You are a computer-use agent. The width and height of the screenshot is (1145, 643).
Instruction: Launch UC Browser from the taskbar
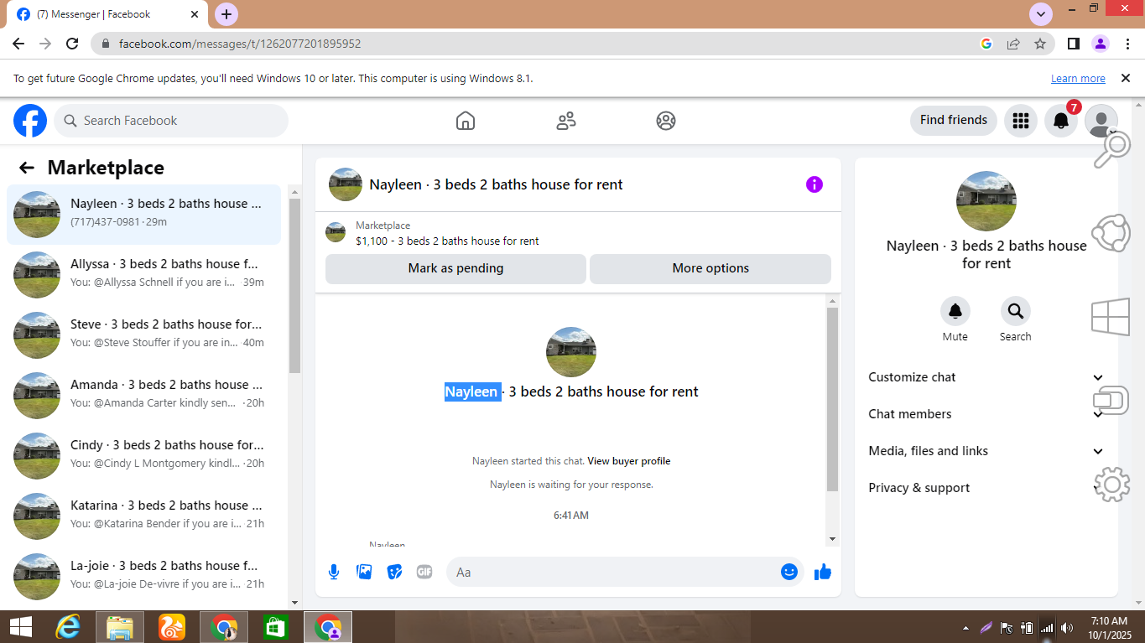tap(172, 627)
